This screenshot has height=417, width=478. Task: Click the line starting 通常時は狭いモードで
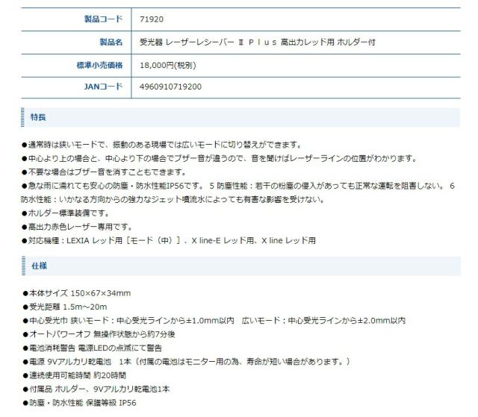tap(161, 145)
